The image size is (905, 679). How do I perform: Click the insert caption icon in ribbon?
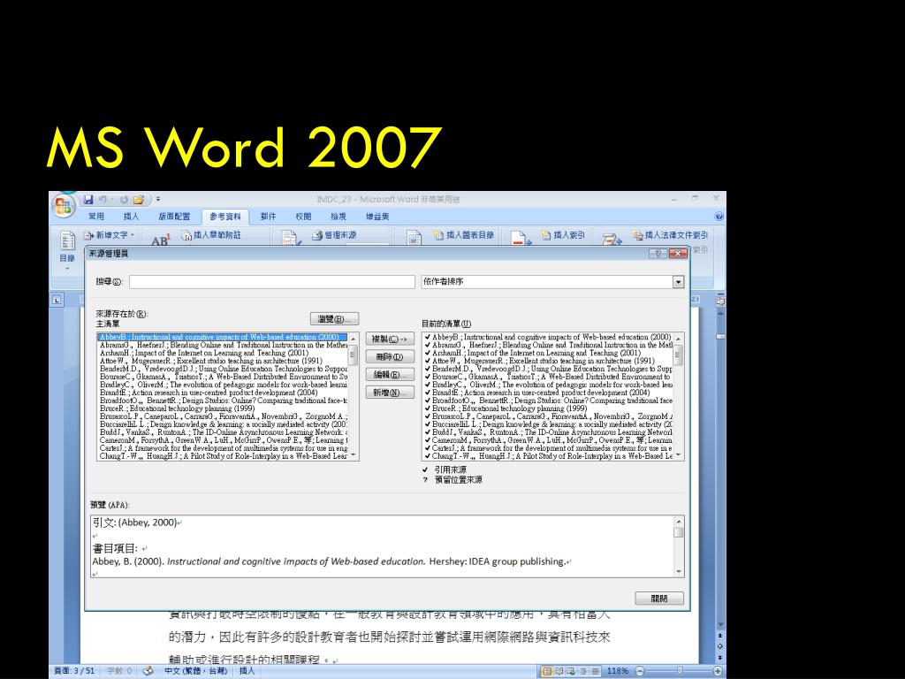coord(414,238)
